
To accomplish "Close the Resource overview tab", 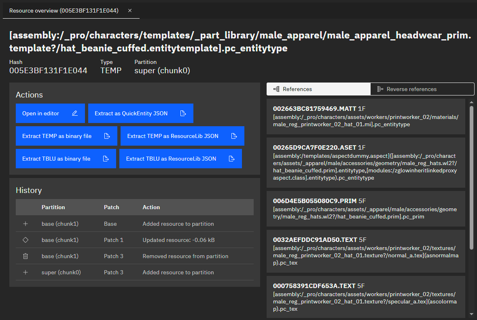I will (130, 11).
